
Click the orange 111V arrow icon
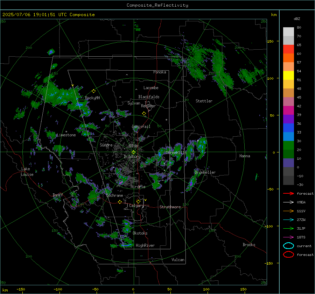click(x=288, y=211)
